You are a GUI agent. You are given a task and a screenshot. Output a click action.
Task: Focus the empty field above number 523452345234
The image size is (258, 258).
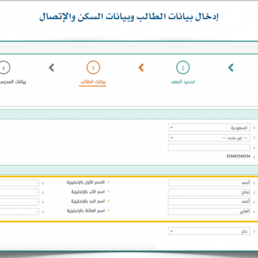pos(209,148)
